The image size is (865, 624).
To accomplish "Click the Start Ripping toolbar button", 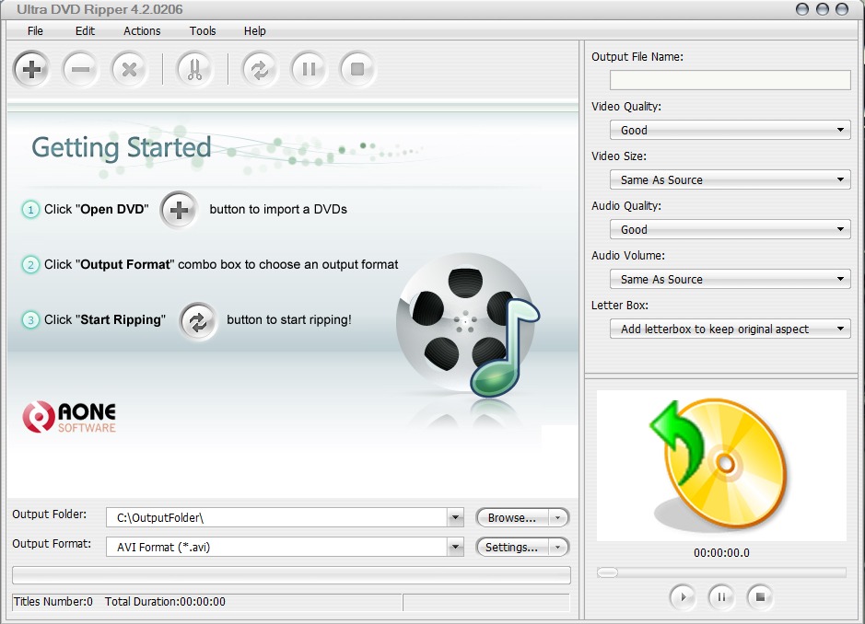I will click(x=260, y=69).
